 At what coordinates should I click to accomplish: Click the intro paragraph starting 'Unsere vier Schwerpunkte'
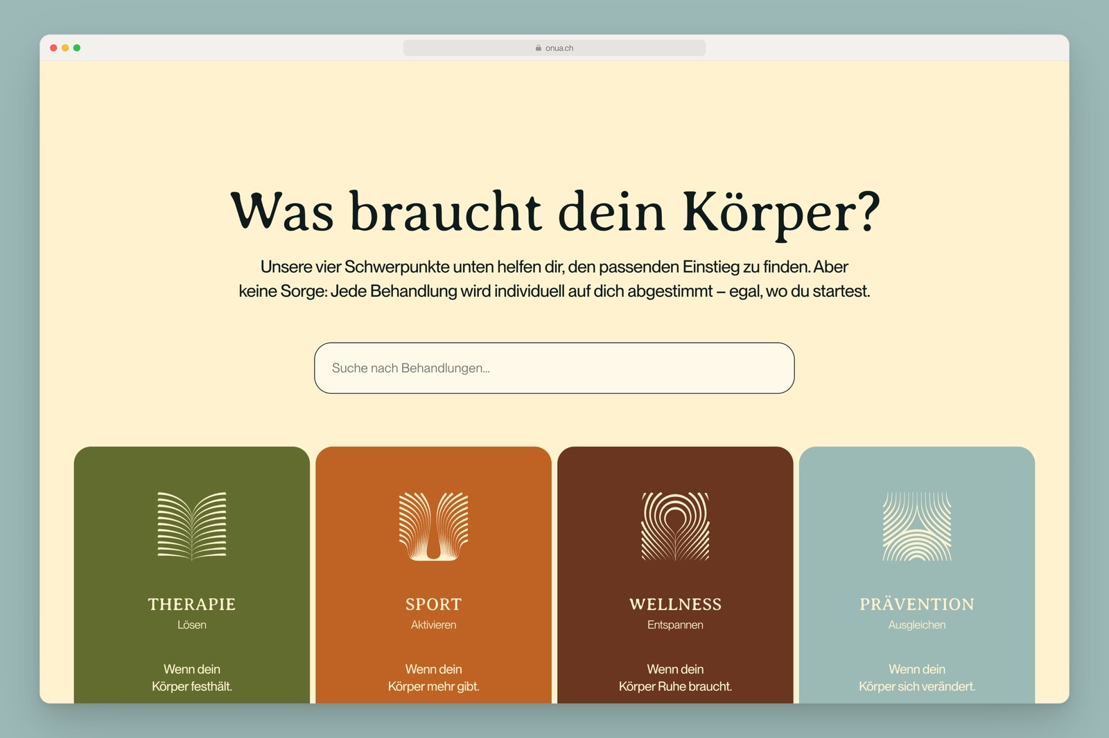[554, 279]
